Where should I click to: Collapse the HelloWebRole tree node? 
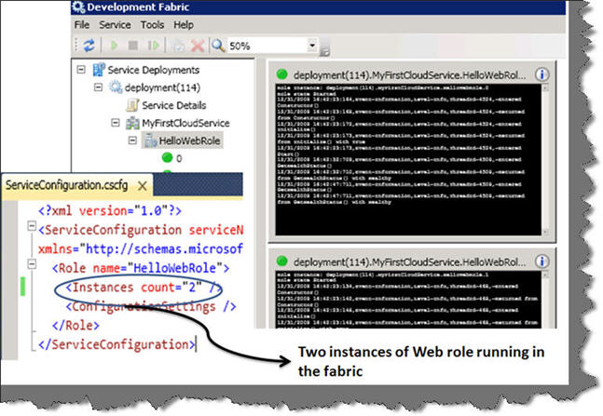click(132, 141)
